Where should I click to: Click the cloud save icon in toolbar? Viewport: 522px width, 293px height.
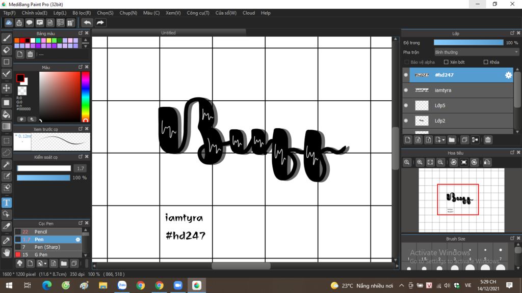9,22
